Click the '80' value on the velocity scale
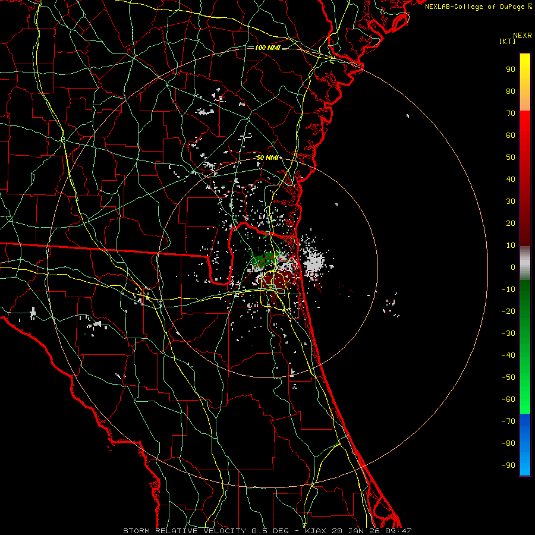 [511, 91]
